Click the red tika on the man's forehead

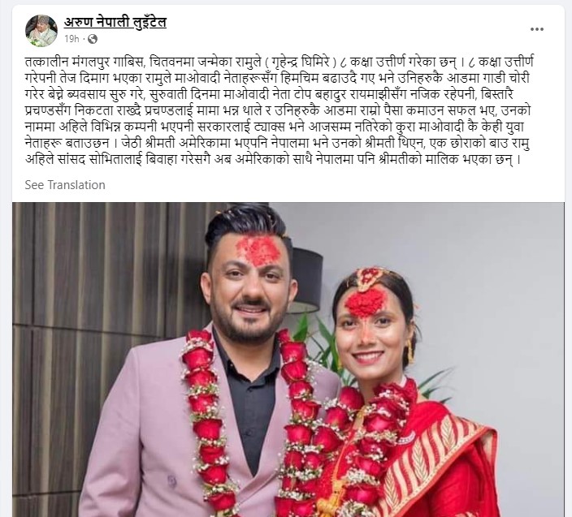click(x=258, y=250)
